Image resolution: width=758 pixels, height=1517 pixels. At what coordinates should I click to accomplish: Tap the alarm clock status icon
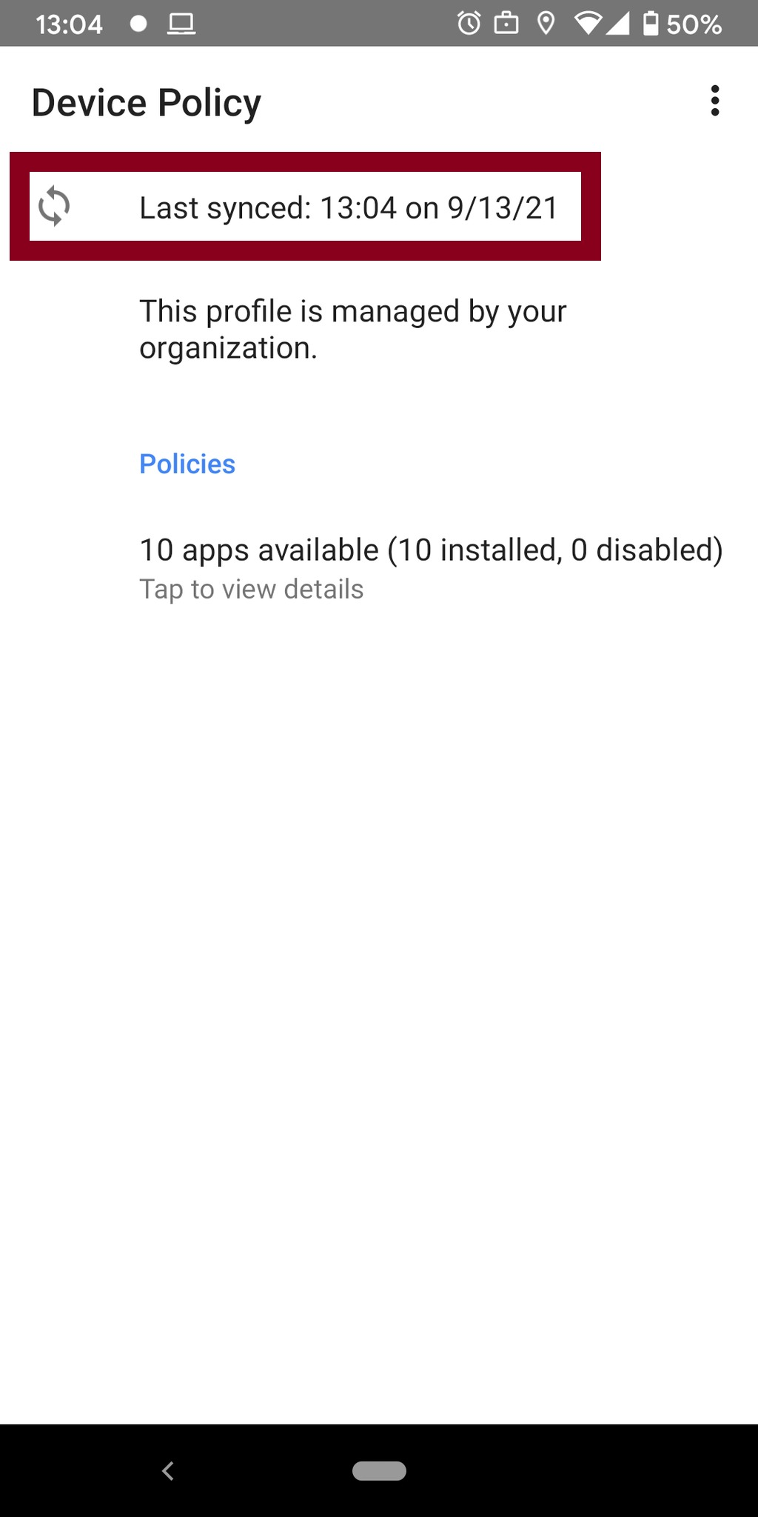(469, 24)
